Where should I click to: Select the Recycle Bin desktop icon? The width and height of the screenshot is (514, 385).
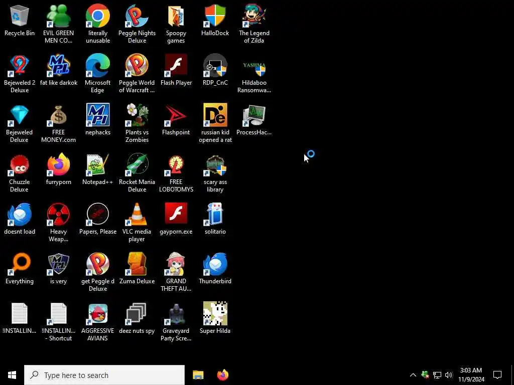coord(20,16)
